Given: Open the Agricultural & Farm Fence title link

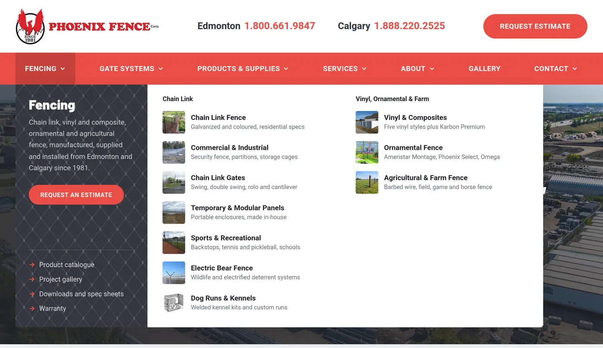Looking at the screenshot, I should pos(426,178).
